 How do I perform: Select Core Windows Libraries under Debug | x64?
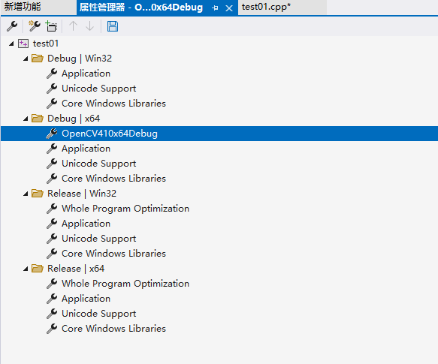click(113, 179)
